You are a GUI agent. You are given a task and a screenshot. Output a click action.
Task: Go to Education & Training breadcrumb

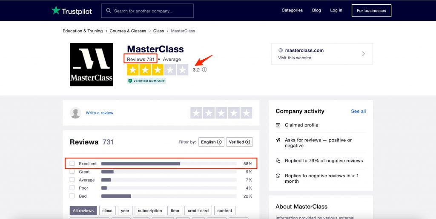pos(83,31)
